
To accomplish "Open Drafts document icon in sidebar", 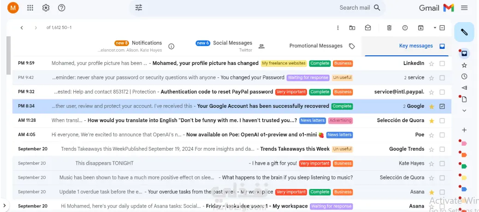I will (x=464, y=99).
